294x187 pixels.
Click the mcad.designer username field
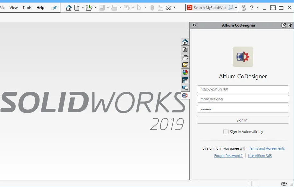pos(243,99)
